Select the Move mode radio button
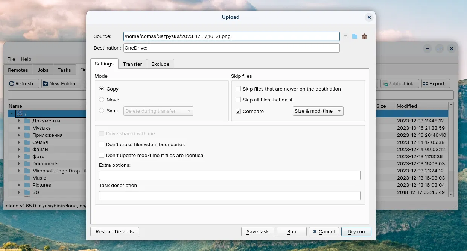This screenshot has width=467, height=251. 102,100
